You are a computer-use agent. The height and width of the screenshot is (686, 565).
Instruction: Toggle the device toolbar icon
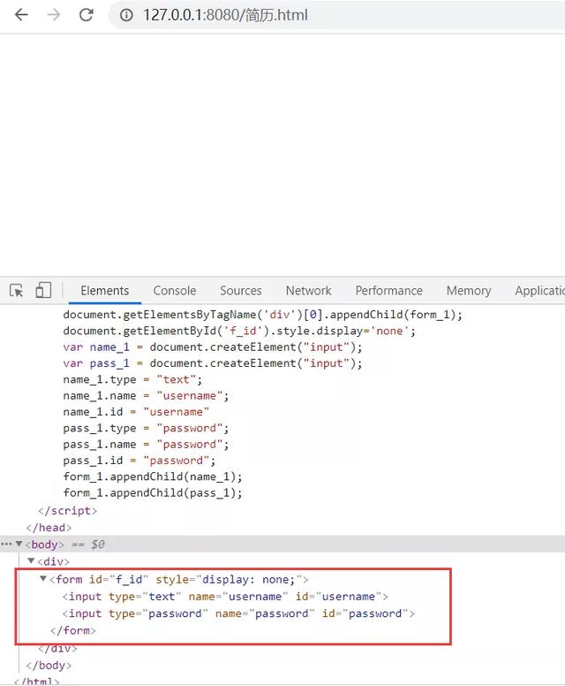coord(43,290)
